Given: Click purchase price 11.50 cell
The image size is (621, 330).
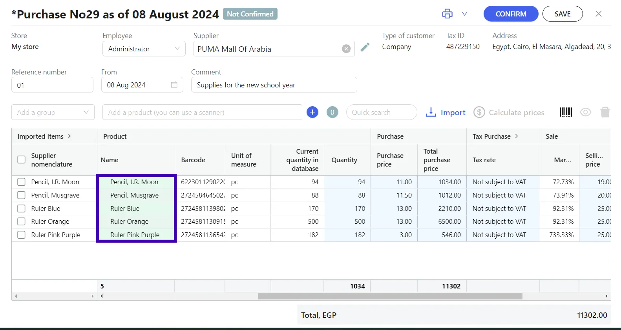Looking at the screenshot, I should pos(394,195).
